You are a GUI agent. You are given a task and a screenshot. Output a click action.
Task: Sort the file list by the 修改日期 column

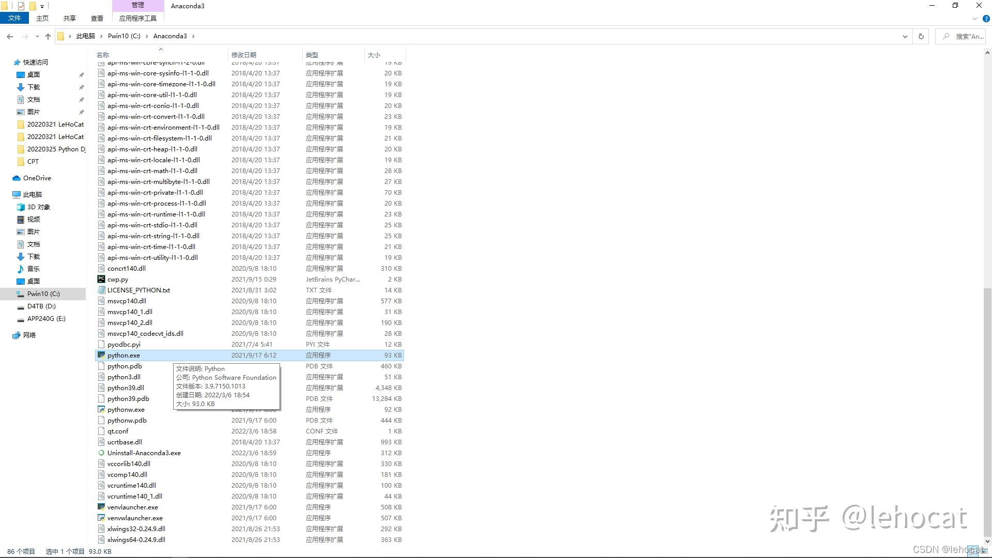[x=244, y=55]
